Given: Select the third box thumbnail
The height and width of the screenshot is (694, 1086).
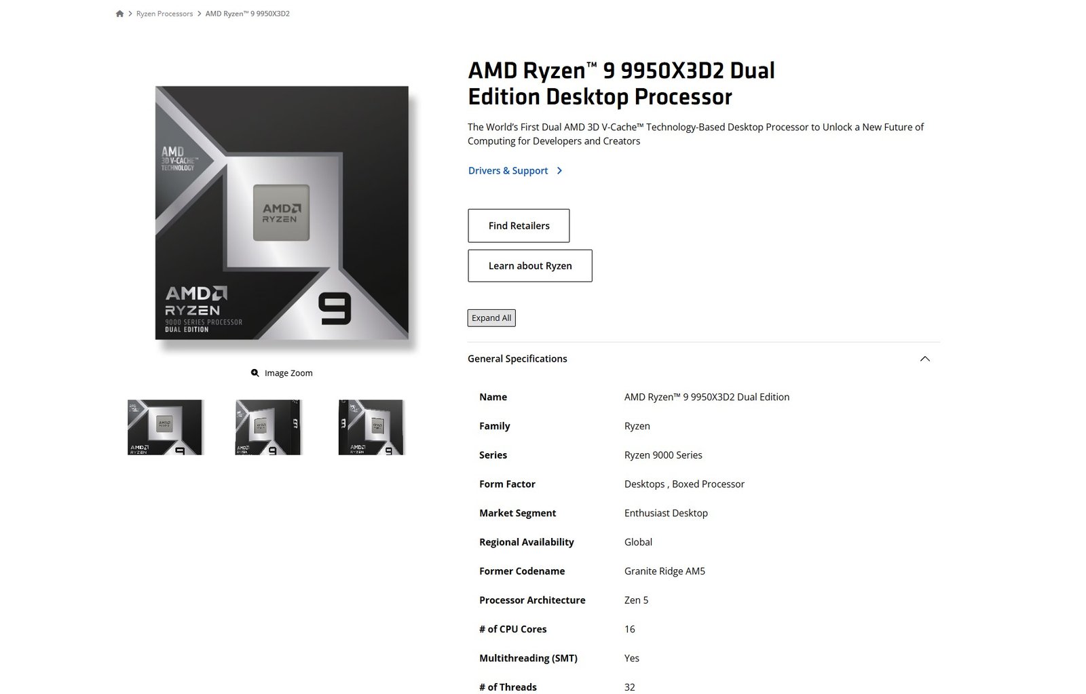Looking at the screenshot, I should (371, 427).
